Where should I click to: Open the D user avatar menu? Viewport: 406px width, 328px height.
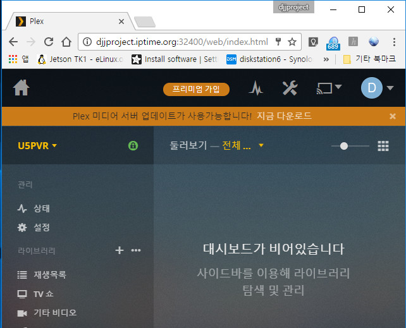tap(372, 88)
